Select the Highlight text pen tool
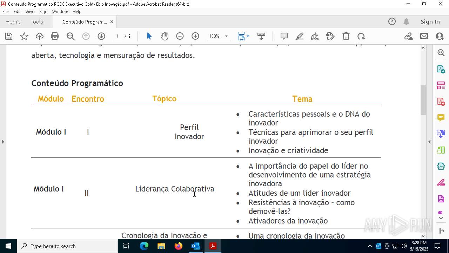The image size is (449, 253). click(x=300, y=36)
